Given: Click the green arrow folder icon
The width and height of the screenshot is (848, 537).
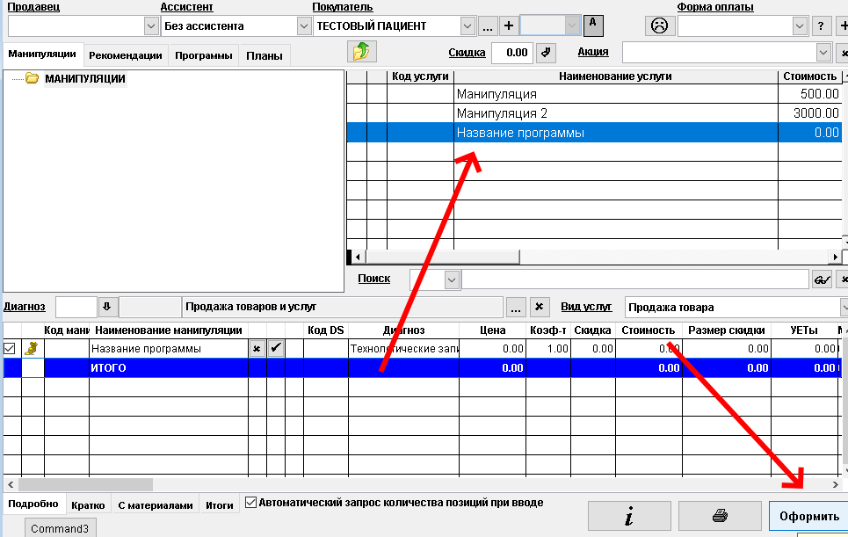Looking at the screenshot, I should coord(361,52).
